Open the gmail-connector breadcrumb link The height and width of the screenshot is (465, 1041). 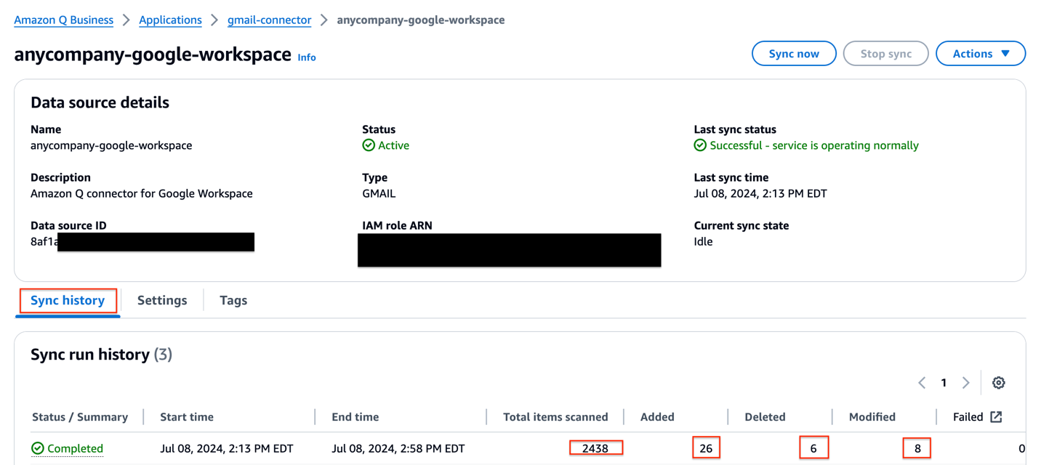(x=269, y=20)
